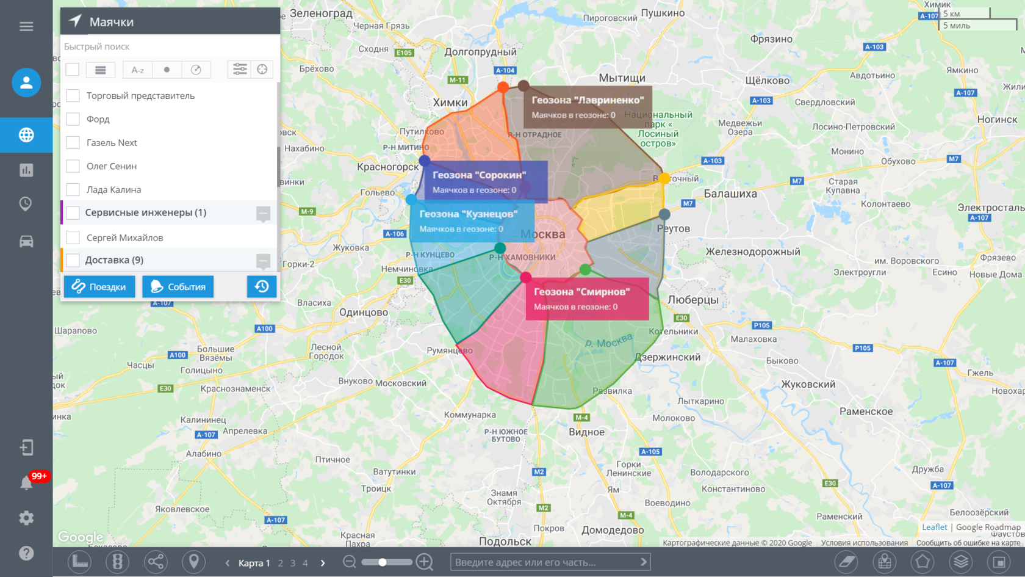Screen dimensions: 1025x577
Task: Check the Форд tracker checkbox
Action: 73,119
